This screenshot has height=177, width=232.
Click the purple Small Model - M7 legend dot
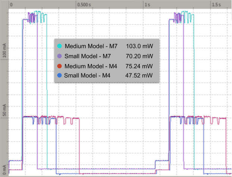pyautogui.click(x=59, y=56)
